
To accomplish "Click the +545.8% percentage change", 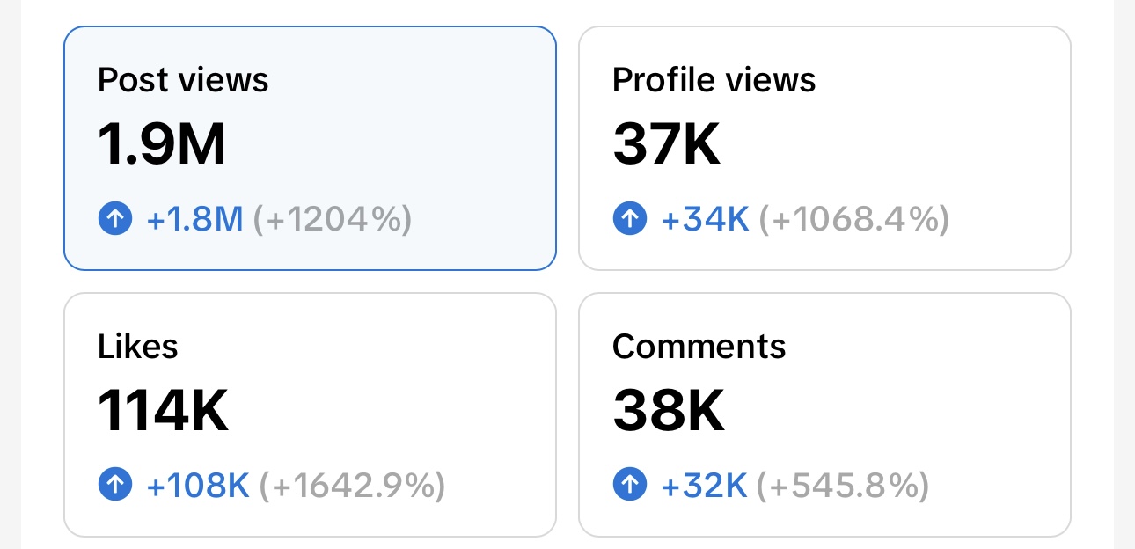I will (x=843, y=485).
